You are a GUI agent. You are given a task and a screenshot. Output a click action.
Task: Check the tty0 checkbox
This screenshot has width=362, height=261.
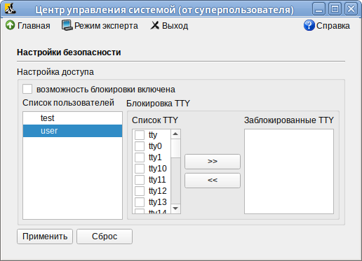140,146
